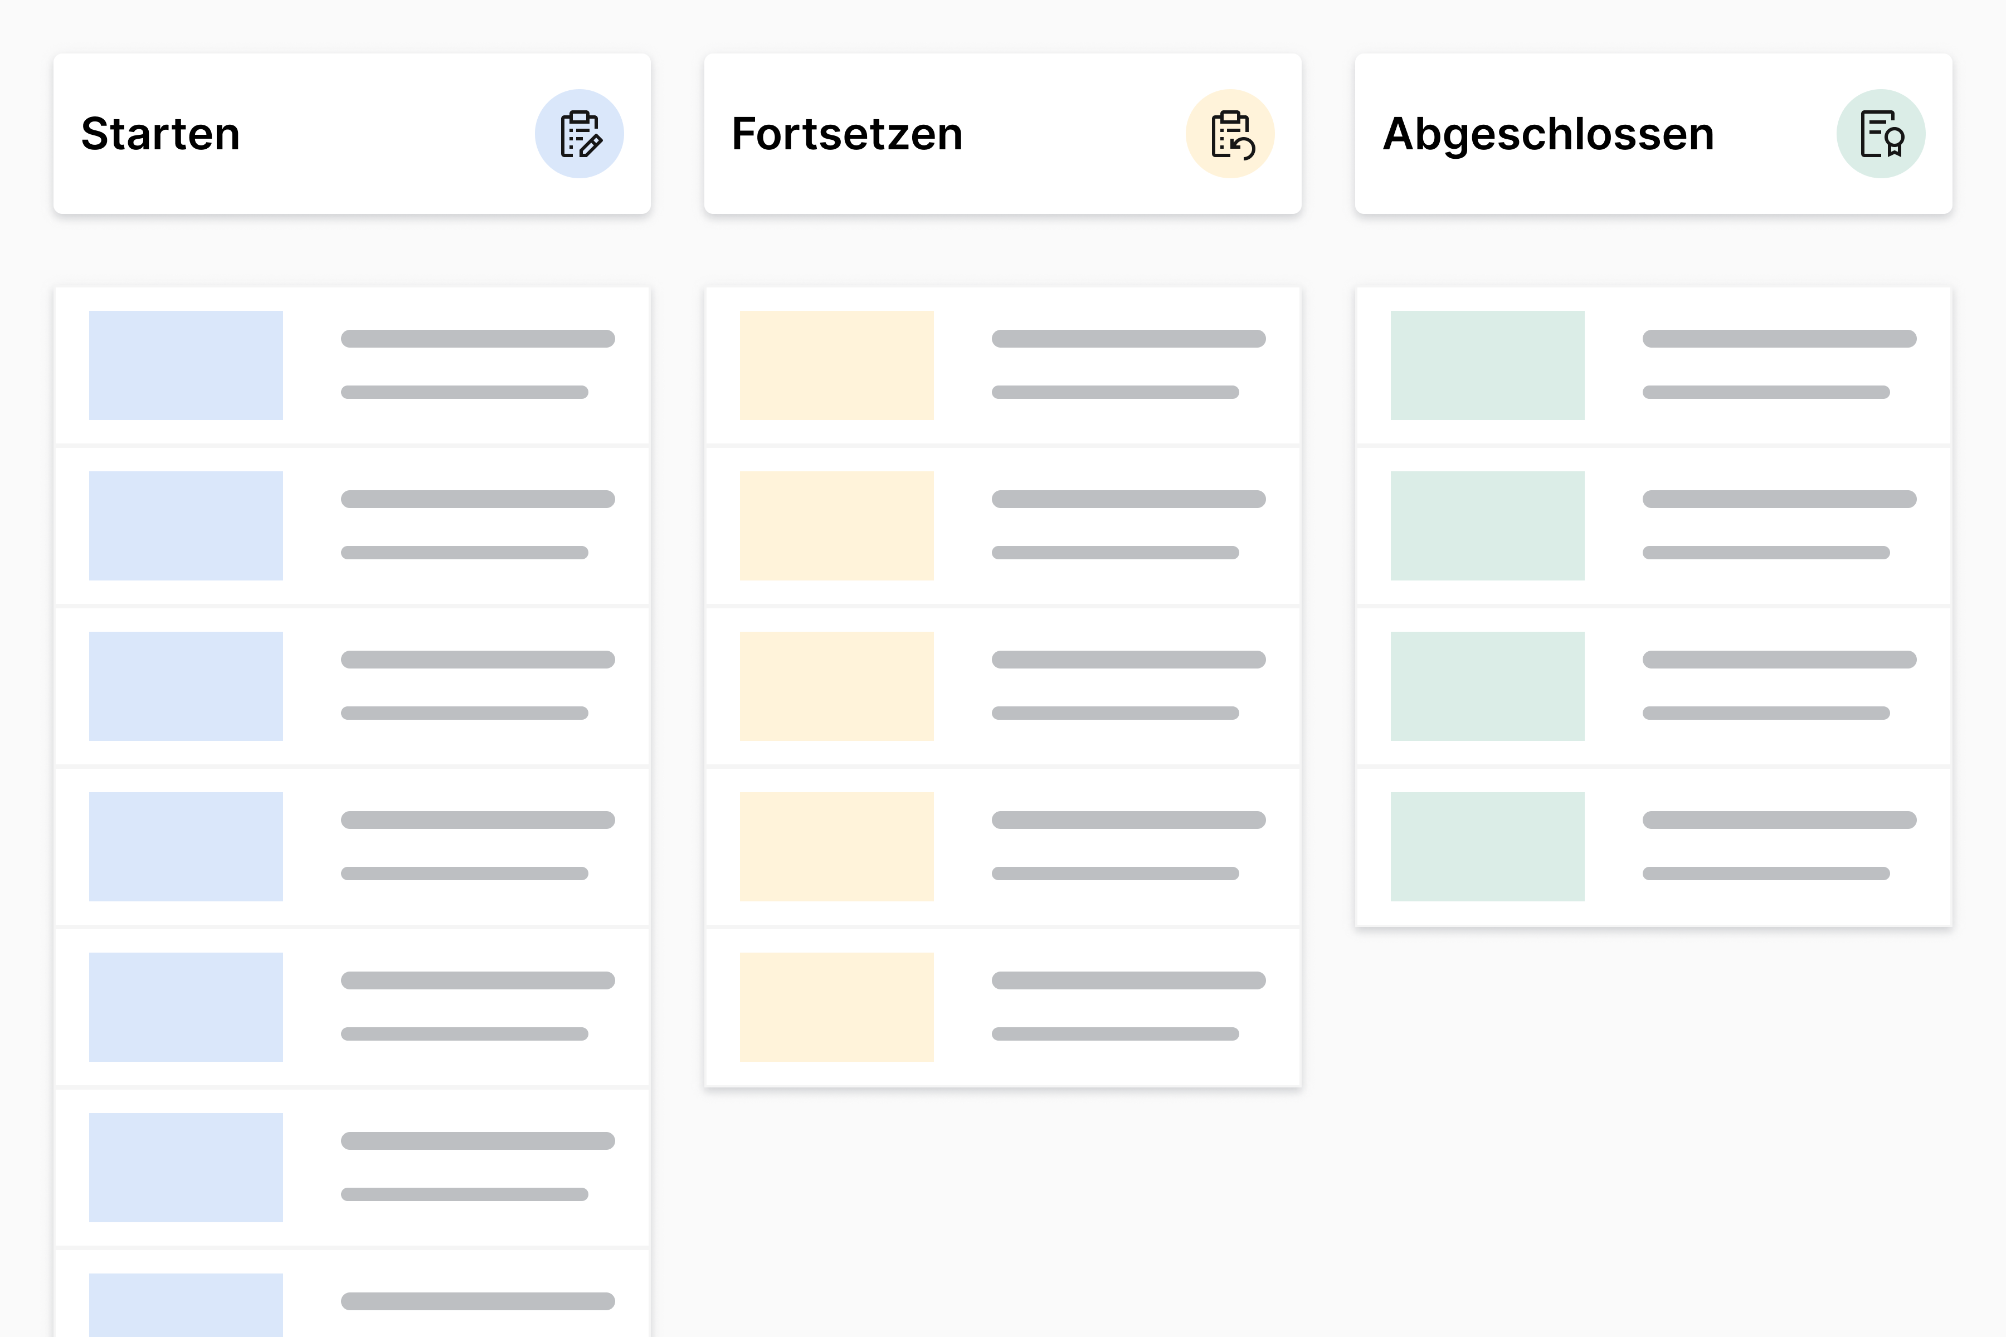Screen dimensions: 2006x1337
Task: Select the Fortsetzen heading text
Action: click(847, 134)
